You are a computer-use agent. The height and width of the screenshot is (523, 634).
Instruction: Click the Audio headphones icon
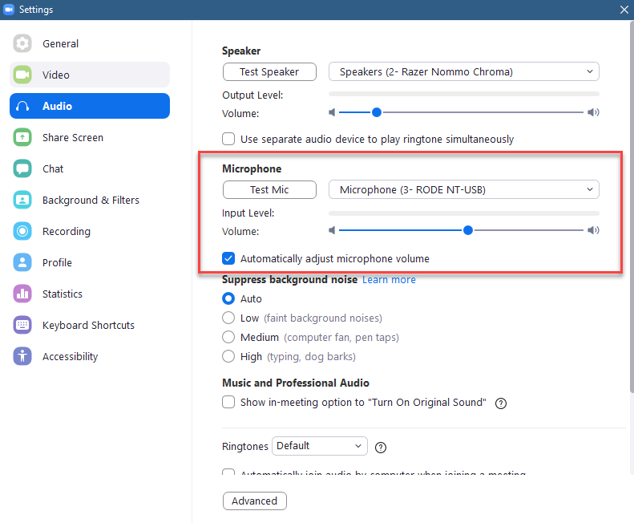22,106
